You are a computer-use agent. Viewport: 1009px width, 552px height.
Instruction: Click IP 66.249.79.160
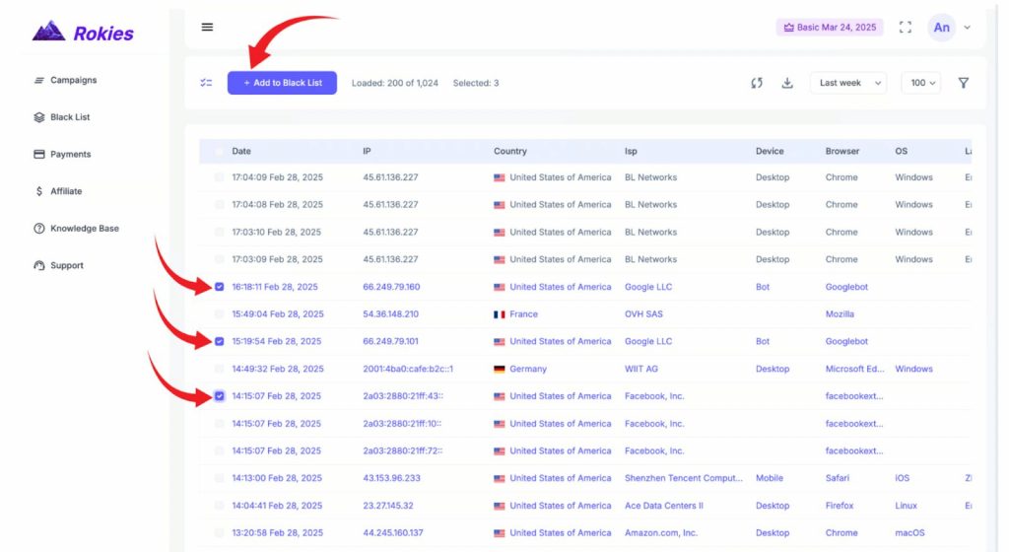click(x=391, y=287)
